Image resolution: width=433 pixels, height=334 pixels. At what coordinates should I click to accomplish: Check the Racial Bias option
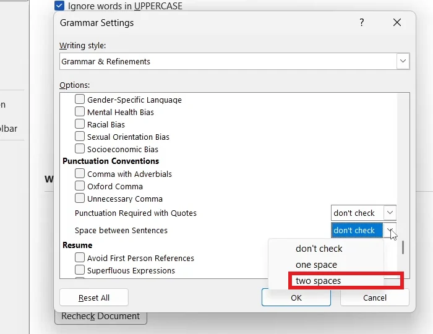80,124
